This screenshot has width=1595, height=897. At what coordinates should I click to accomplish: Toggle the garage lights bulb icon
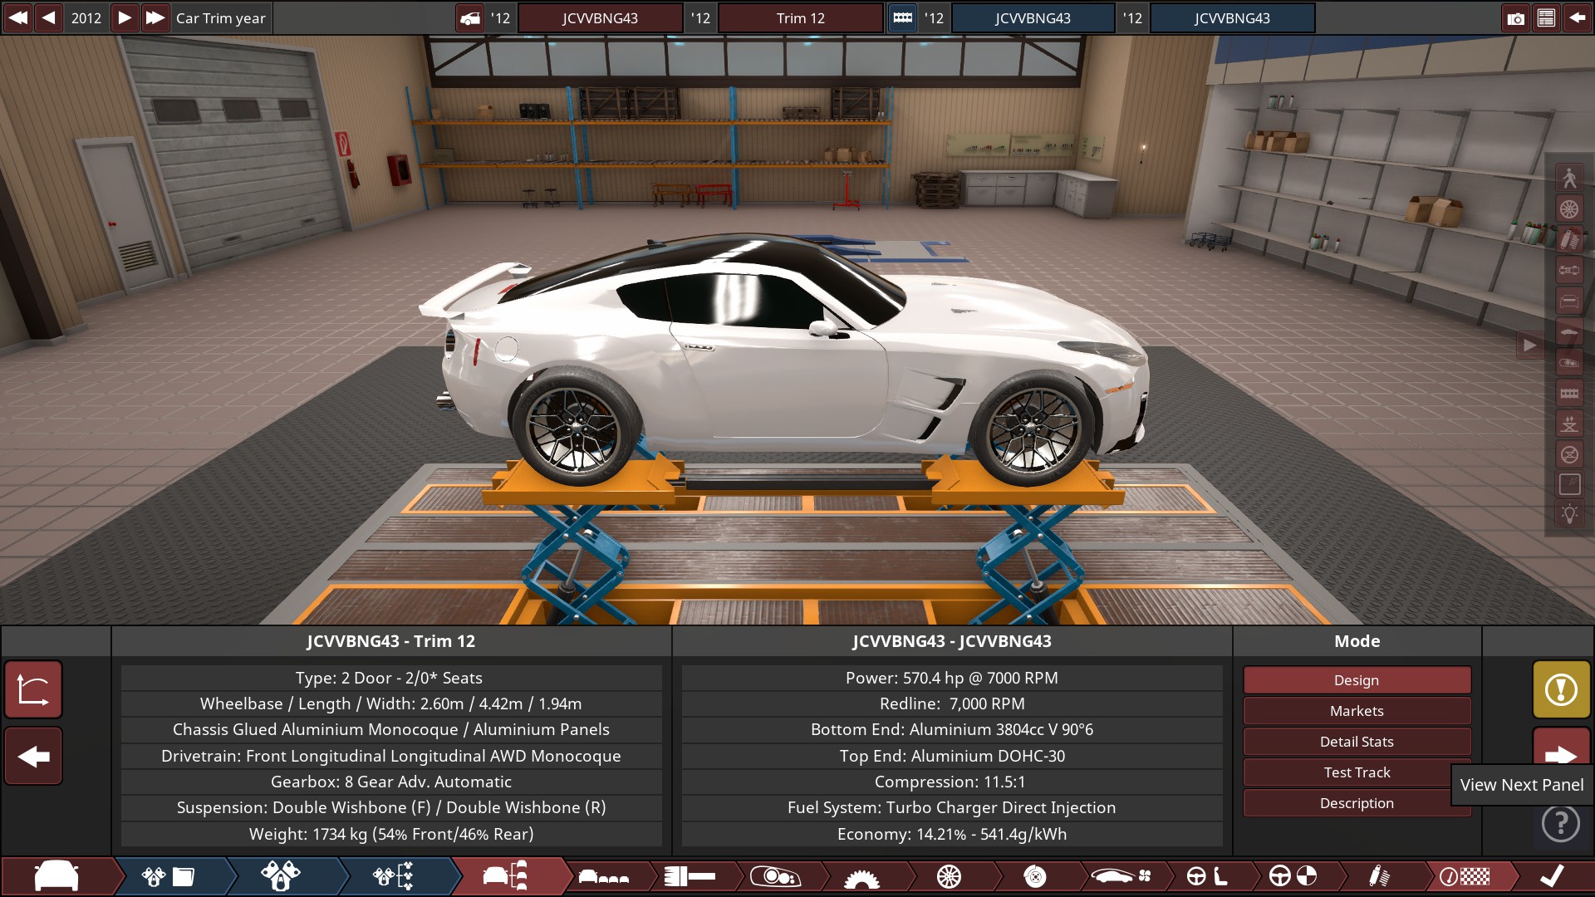coord(1569,514)
